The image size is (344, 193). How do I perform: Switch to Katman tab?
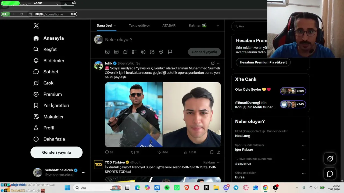(198, 25)
